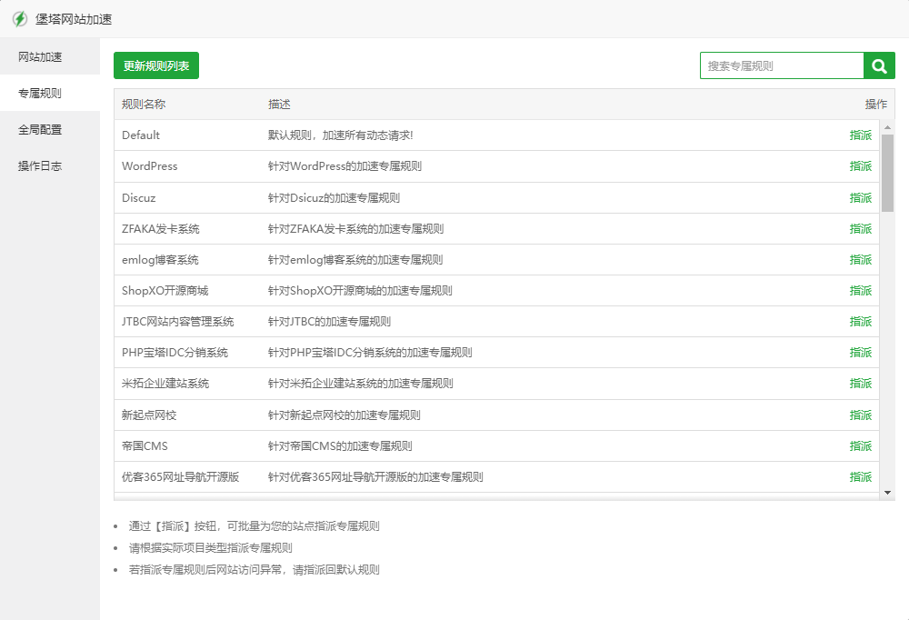Click the 规则名称 column header
This screenshot has height=620, width=909.
pyautogui.click(x=144, y=105)
